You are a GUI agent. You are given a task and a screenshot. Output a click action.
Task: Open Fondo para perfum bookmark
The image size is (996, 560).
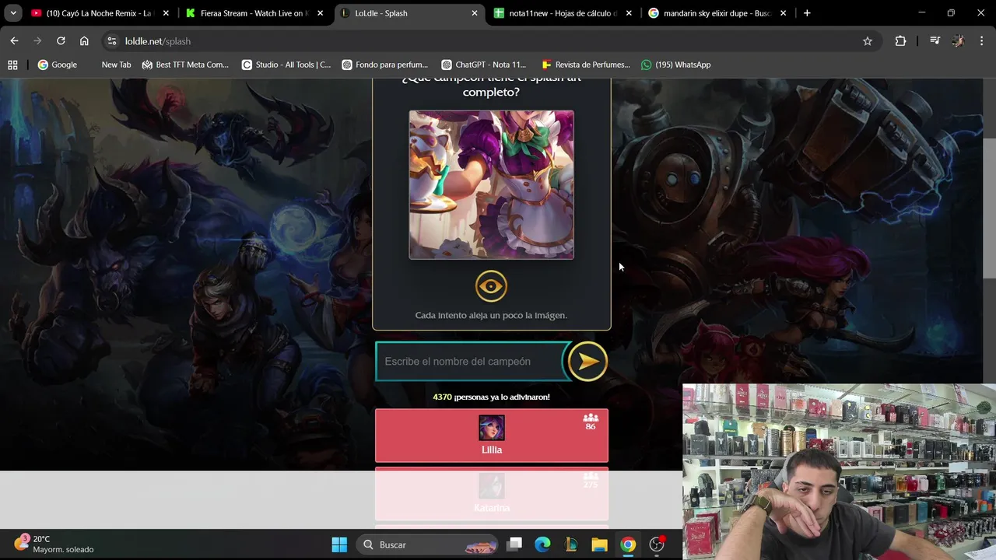(385, 65)
